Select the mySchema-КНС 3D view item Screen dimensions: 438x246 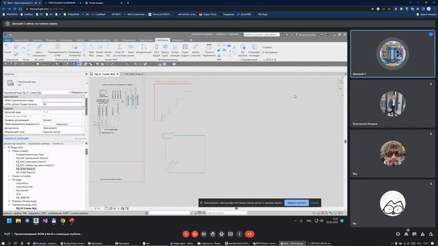(25, 187)
